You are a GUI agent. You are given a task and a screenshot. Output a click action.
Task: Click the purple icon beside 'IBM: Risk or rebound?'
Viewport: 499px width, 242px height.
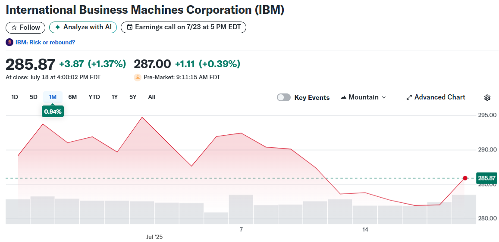pyautogui.click(x=9, y=42)
